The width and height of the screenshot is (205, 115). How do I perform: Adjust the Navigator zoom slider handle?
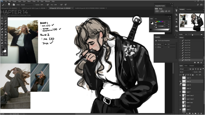(x=192, y=35)
